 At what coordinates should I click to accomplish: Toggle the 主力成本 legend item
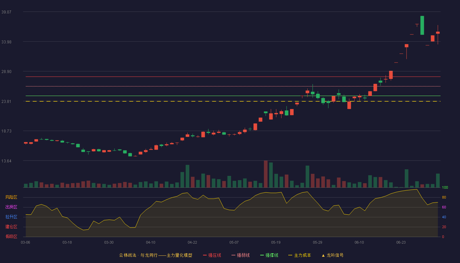point(300,255)
